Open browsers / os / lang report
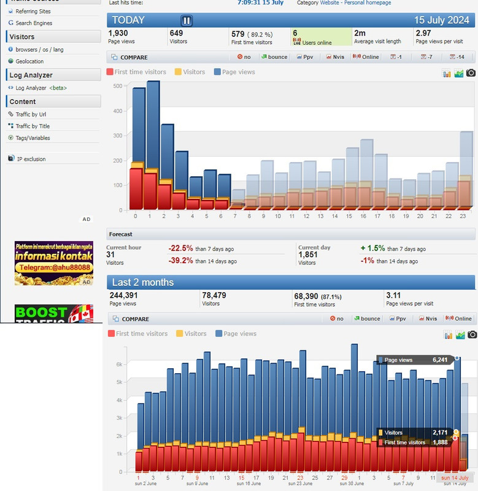This screenshot has width=478, height=491. tap(39, 49)
